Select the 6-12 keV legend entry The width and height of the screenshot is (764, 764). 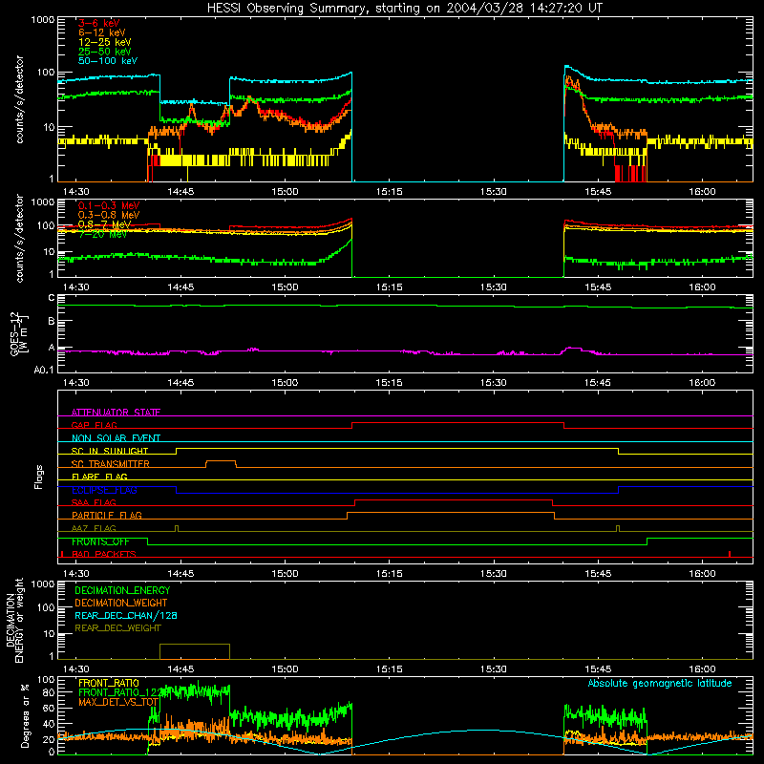tap(102, 32)
